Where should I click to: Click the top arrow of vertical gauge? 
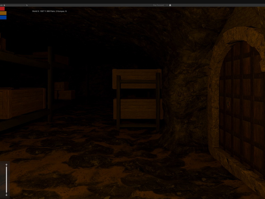[6, 165]
